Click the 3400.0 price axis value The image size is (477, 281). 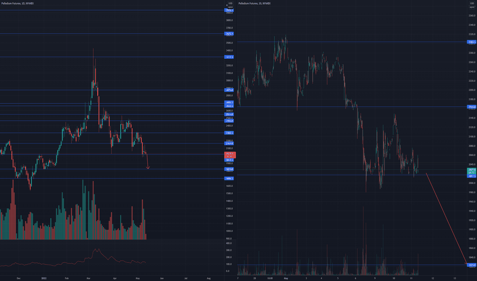point(229,51)
